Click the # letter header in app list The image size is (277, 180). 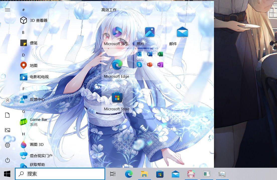(23, 10)
